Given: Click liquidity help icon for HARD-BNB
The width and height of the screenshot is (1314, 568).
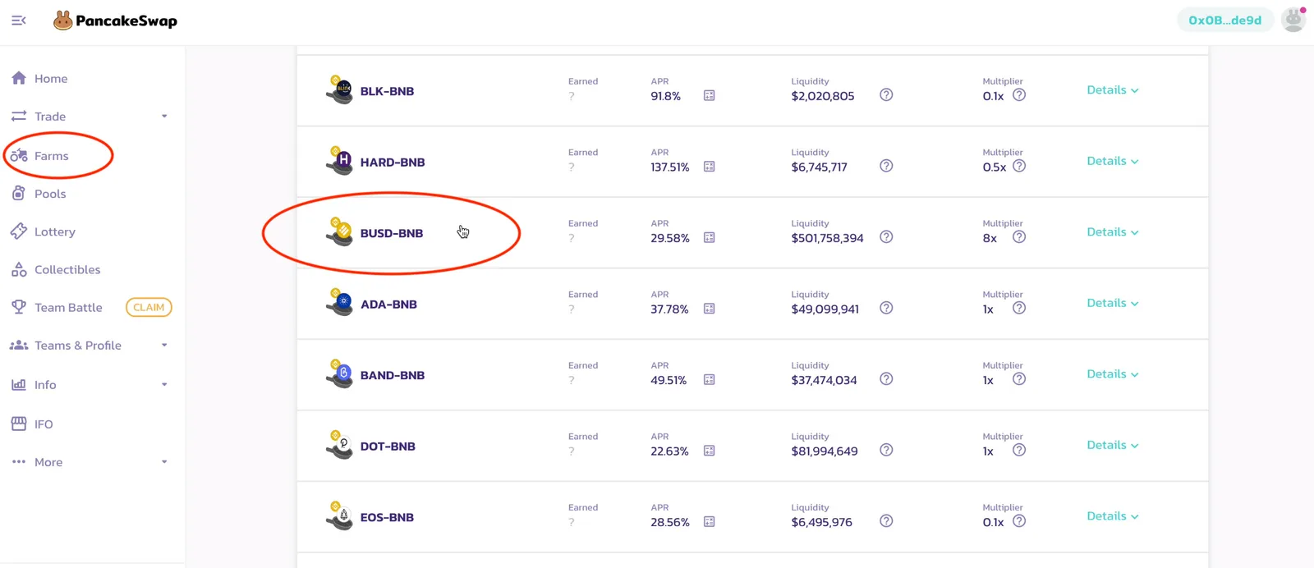Looking at the screenshot, I should click(x=886, y=166).
